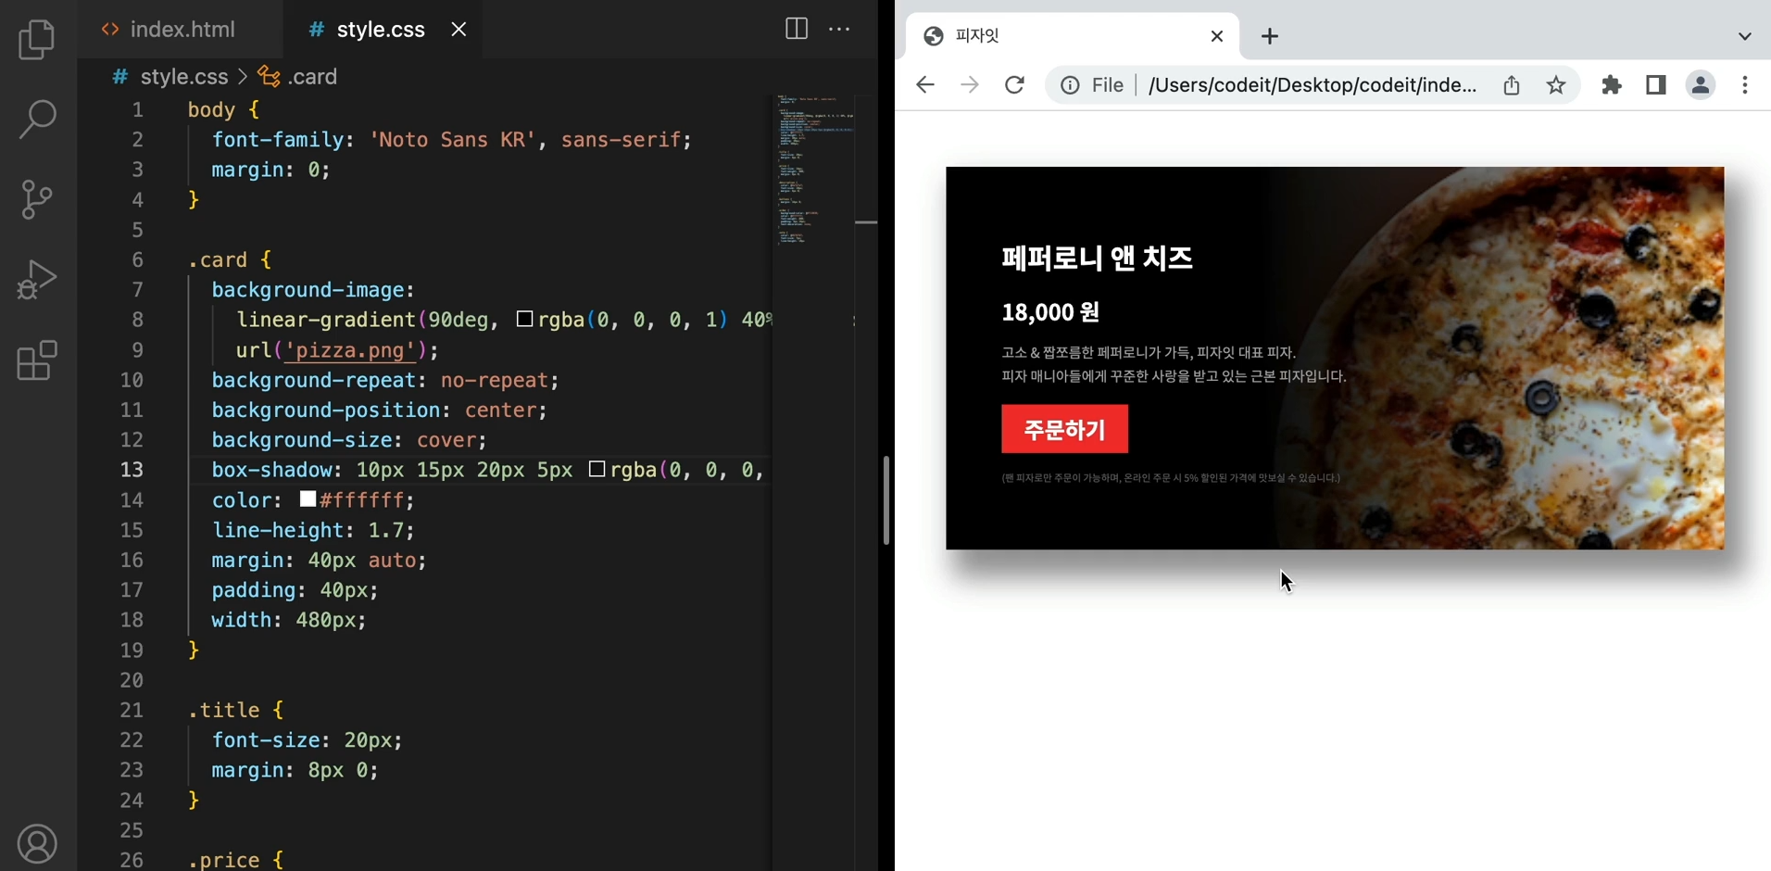This screenshot has width=1771, height=871.
Task: Open the Chrome tab search dropdown
Action: click(x=1745, y=36)
